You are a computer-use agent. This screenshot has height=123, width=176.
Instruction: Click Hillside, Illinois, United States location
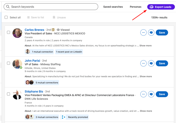coord(40,68)
